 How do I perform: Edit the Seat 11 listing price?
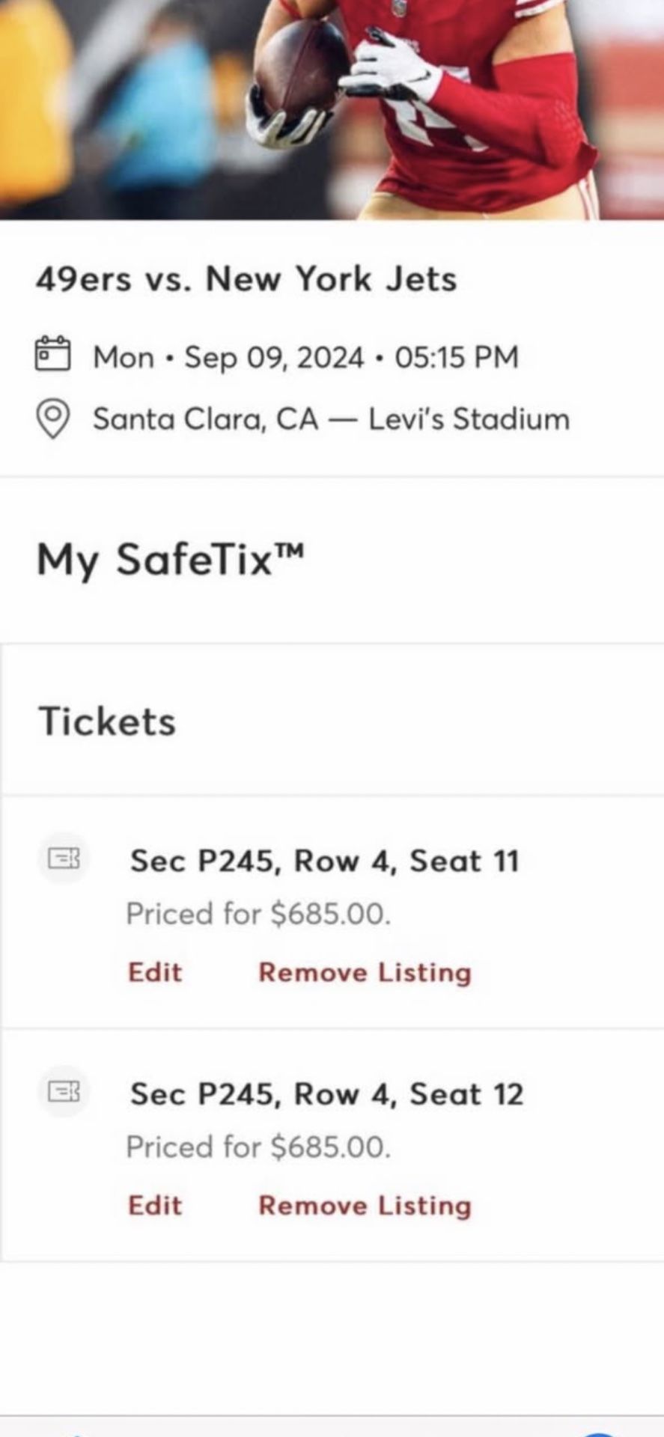[x=155, y=972]
